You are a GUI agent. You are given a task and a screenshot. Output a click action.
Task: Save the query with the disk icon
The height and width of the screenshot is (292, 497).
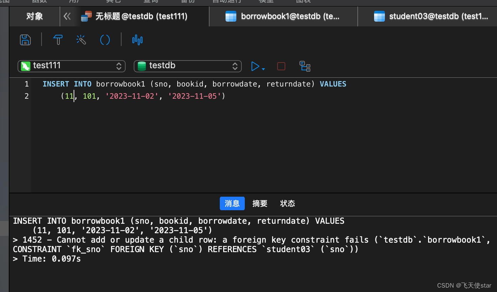pyautogui.click(x=25, y=40)
